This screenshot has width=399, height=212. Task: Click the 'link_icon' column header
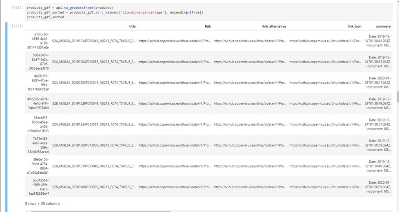click(354, 26)
